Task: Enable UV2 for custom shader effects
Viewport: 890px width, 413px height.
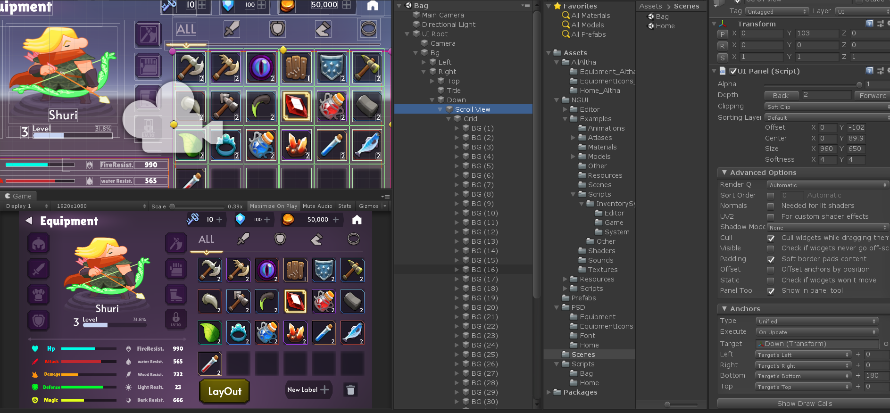Action: [x=770, y=216]
